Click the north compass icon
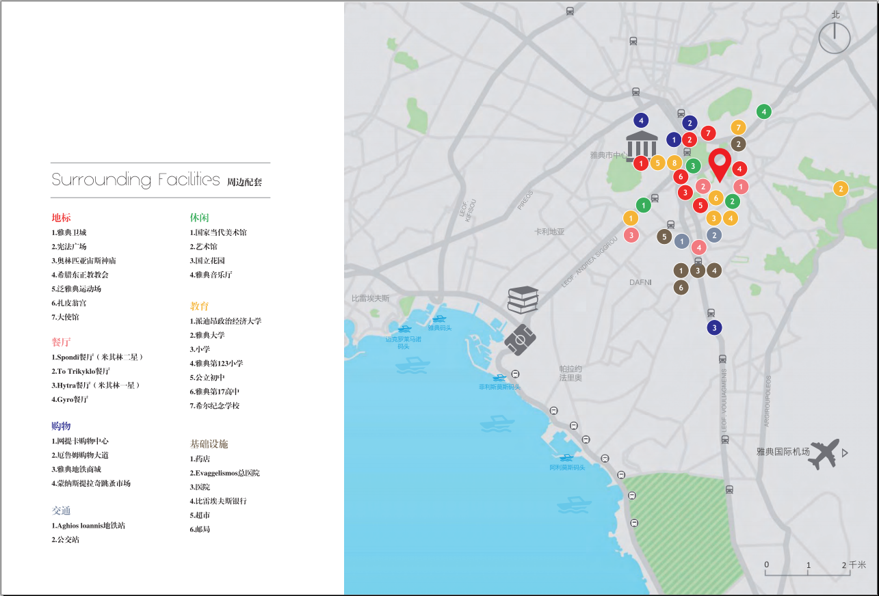This screenshot has height=596, width=879. coord(835,36)
